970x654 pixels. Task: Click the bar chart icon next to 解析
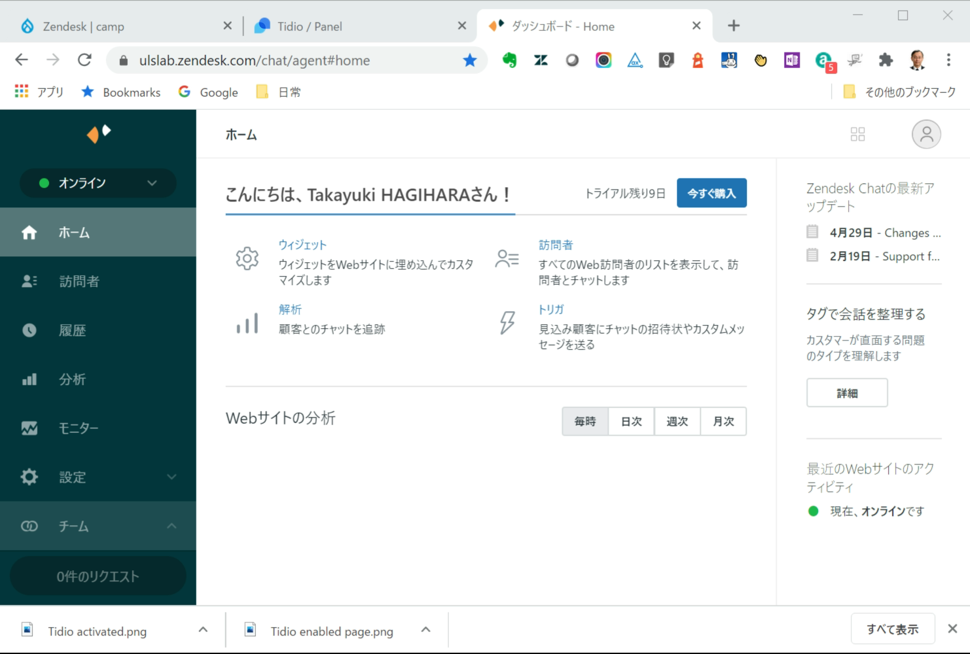click(x=247, y=323)
